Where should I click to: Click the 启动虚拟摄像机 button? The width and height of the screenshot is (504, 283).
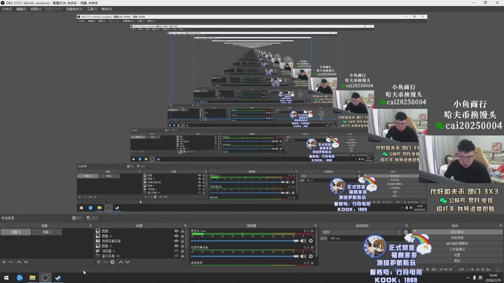pyautogui.click(x=457, y=243)
